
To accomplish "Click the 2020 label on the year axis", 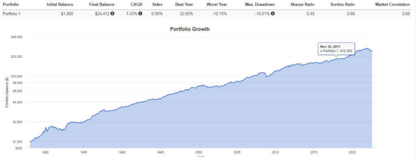I will [x=352, y=152].
